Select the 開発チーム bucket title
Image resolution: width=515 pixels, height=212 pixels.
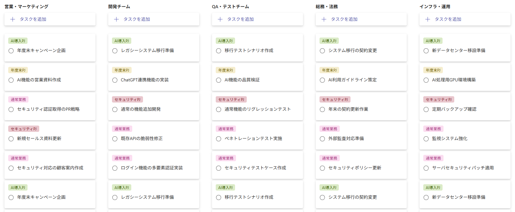pos(119,7)
